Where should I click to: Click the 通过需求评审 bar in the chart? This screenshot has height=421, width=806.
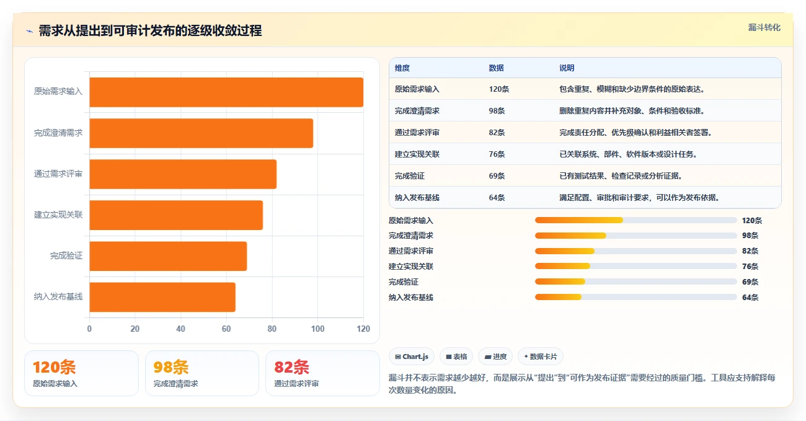[x=183, y=174]
